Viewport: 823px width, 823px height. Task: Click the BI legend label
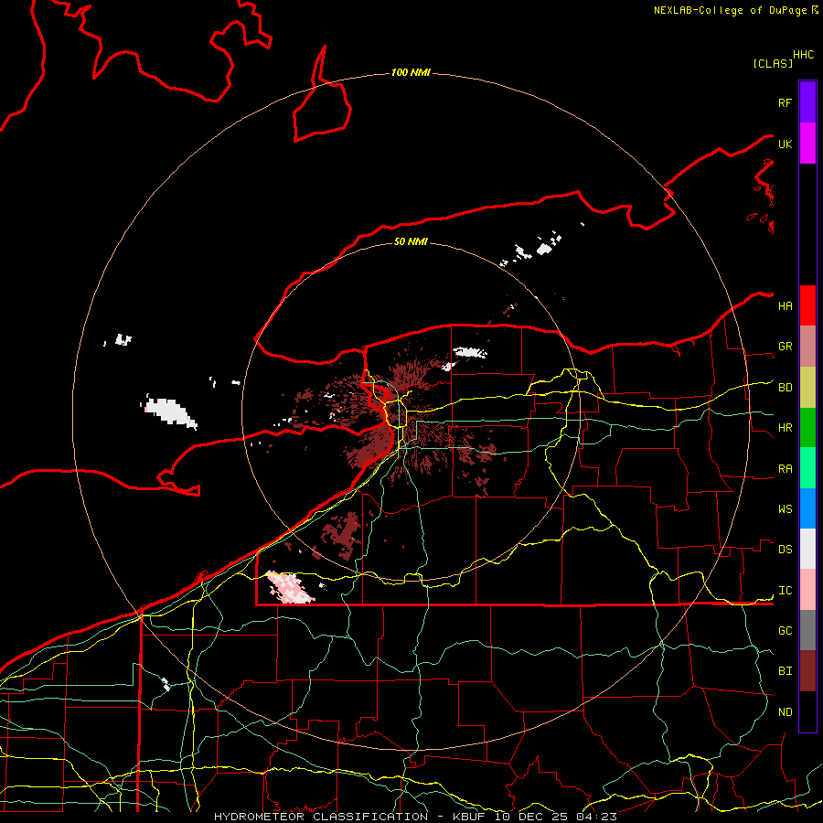click(785, 671)
